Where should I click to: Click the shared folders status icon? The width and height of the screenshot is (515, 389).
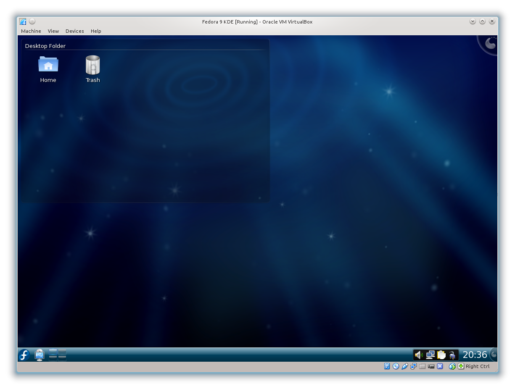(x=423, y=366)
